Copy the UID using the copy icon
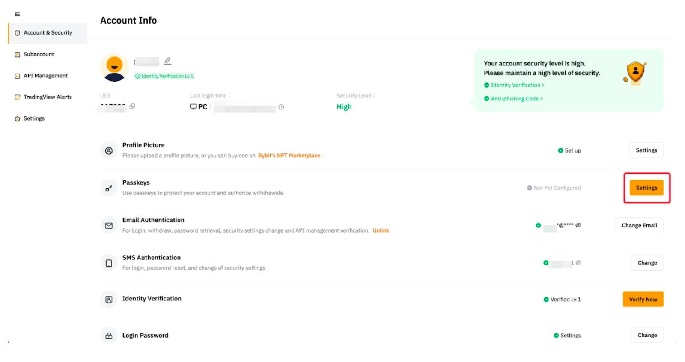Screen dimensions: 685x362 (x=132, y=106)
